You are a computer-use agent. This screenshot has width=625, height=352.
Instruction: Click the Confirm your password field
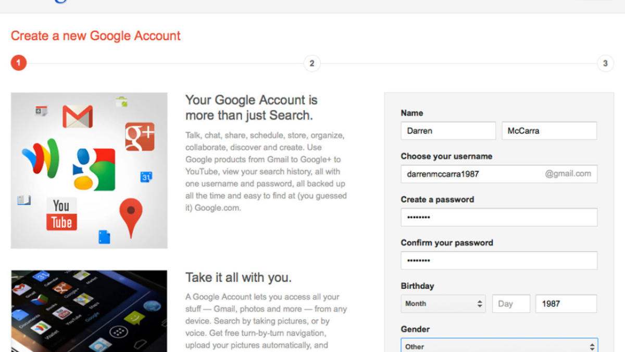(499, 261)
